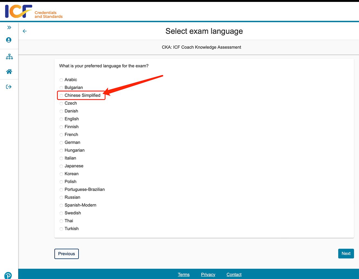
Task: Open the Terms link in footer
Action: point(184,274)
